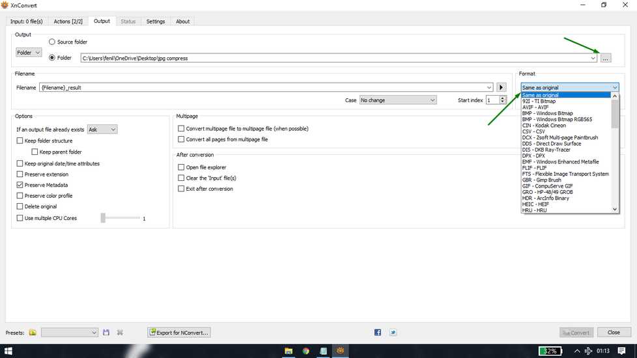Open the presets folder icon
This screenshot has height=358, width=637.
[33, 333]
